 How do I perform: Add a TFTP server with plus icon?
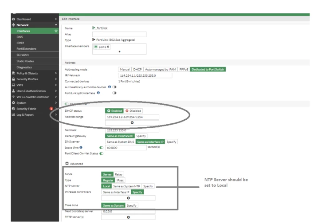click(128, 217)
